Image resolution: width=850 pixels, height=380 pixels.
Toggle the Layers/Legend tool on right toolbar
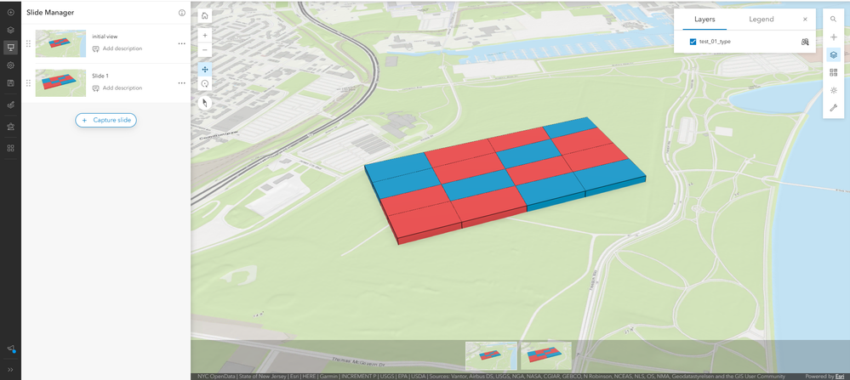pyautogui.click(x=833, y=54)
